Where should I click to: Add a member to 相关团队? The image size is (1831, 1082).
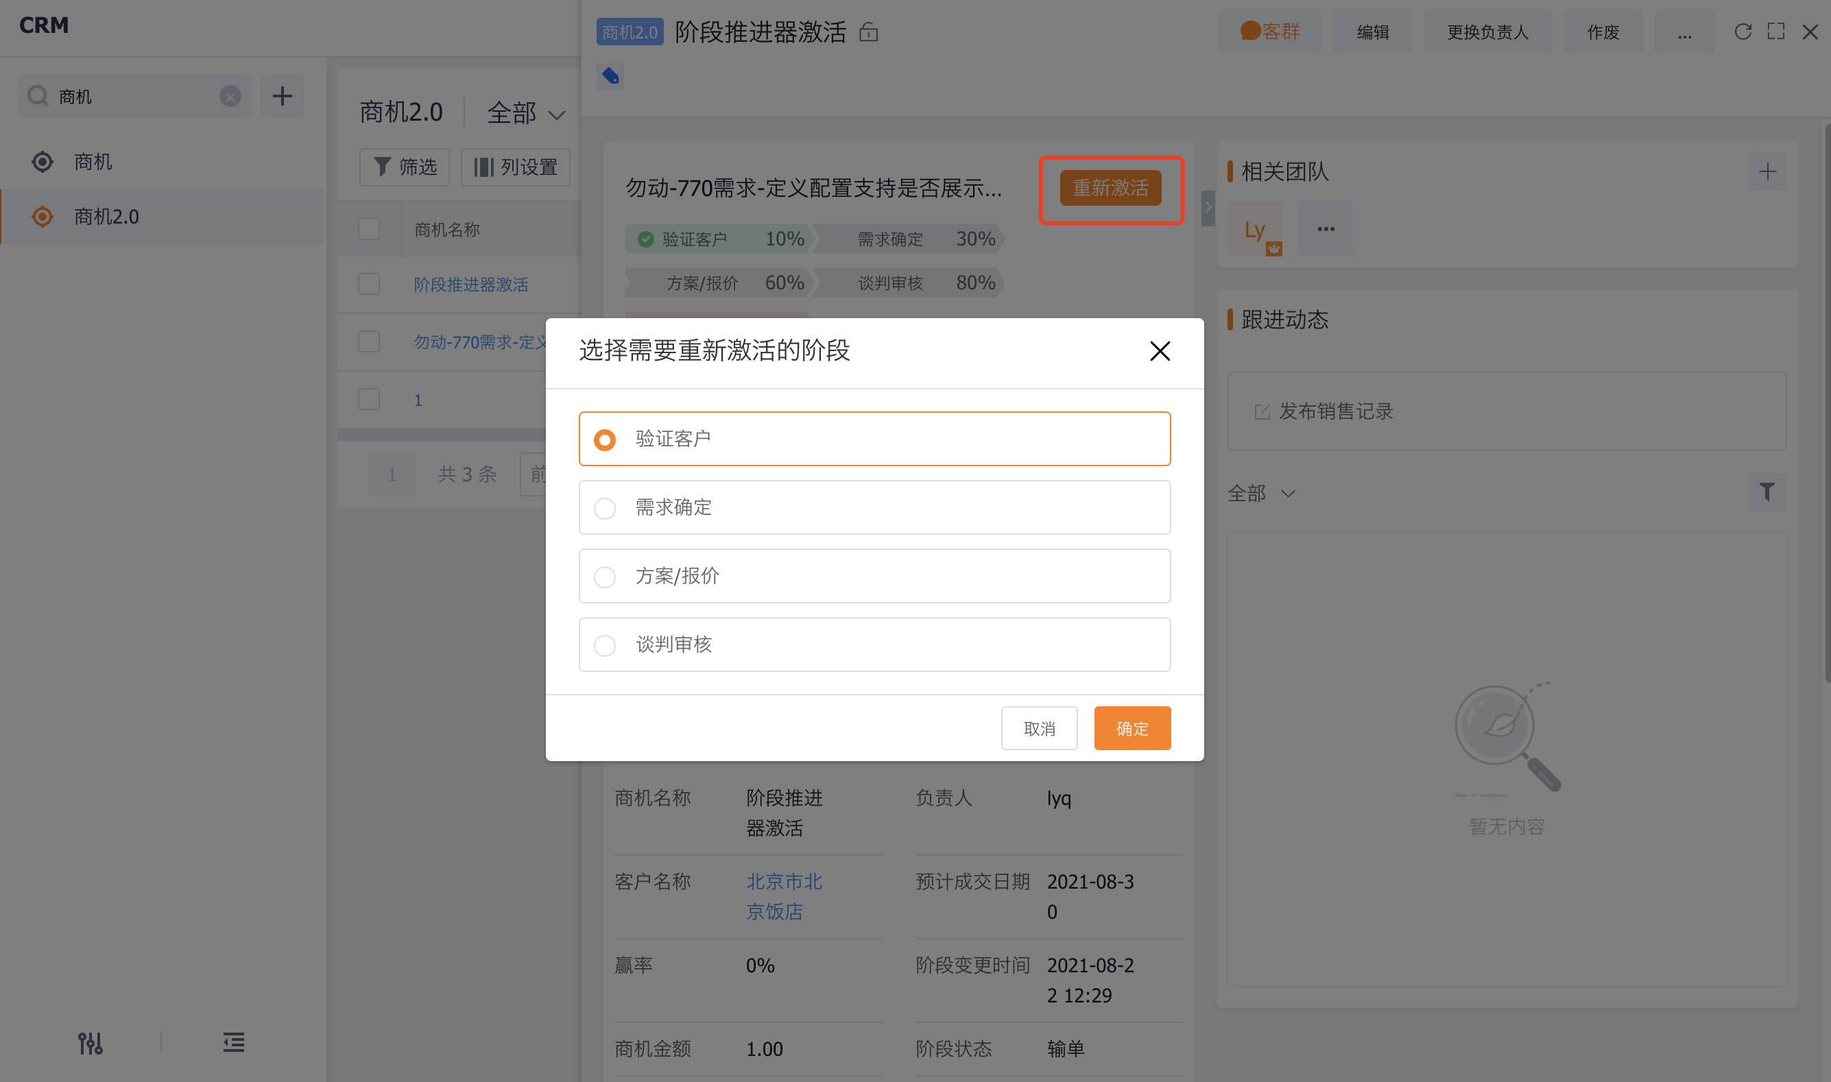[x=1767, y=172]
